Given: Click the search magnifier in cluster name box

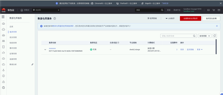Looking at the screenshot, I should (x=194, y=36).
